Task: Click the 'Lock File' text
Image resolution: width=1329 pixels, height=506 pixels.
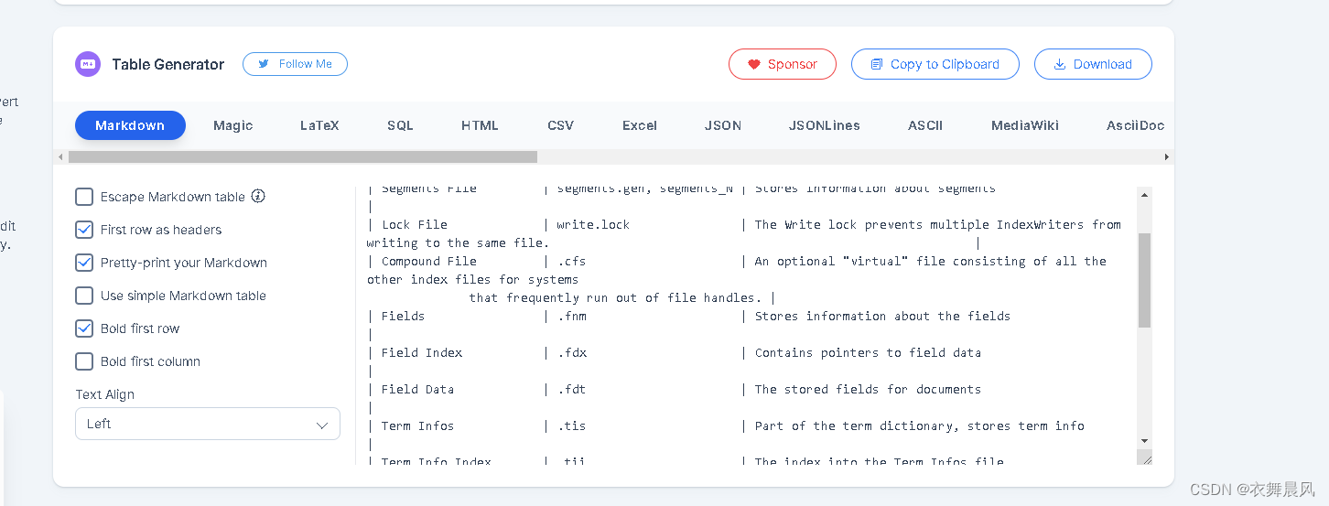Action: 415,224
